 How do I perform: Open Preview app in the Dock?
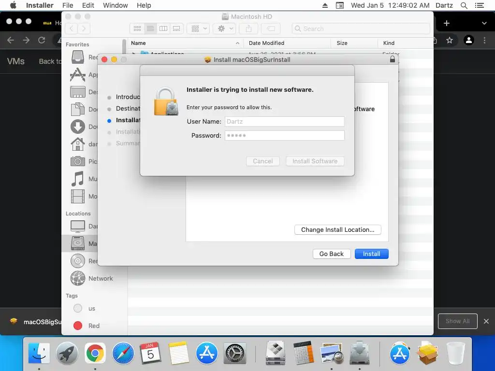click(x=332, y=353)
